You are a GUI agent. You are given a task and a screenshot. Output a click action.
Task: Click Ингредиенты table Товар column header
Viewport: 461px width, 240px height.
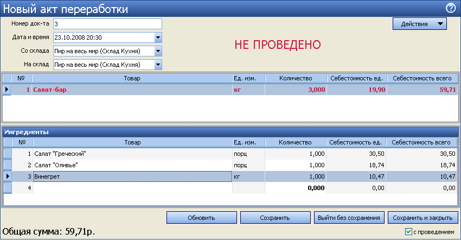pos(132,142)
